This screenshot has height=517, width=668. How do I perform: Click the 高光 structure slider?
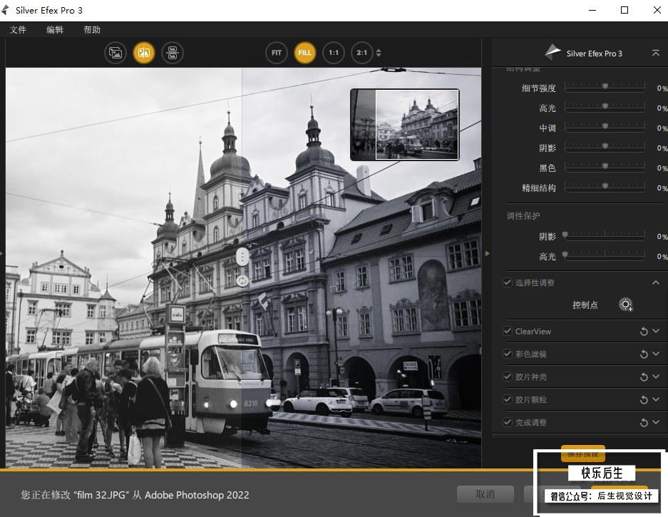[605, 106]
